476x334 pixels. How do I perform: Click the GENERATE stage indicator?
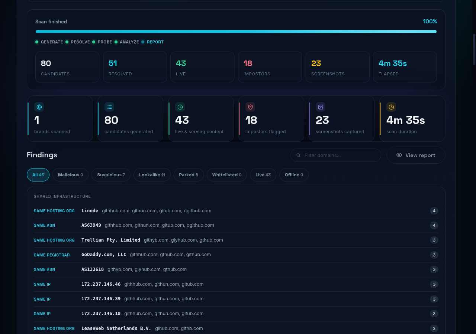[x=49, y=42]
